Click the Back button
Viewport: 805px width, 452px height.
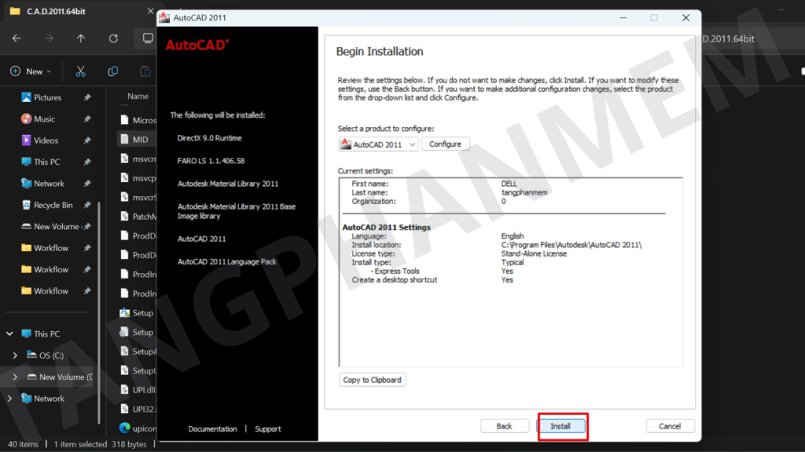pyautogui.click(x=504, y=426)
